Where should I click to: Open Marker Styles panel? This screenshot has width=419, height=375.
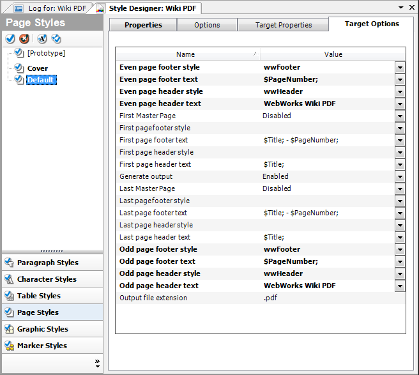[42, 346]
